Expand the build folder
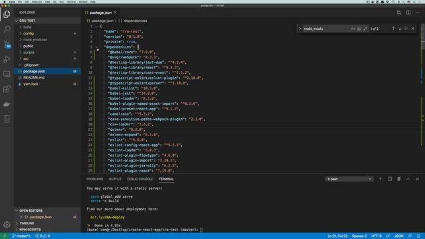The width and height of the screenshot is (425, 239). (47, 27)
